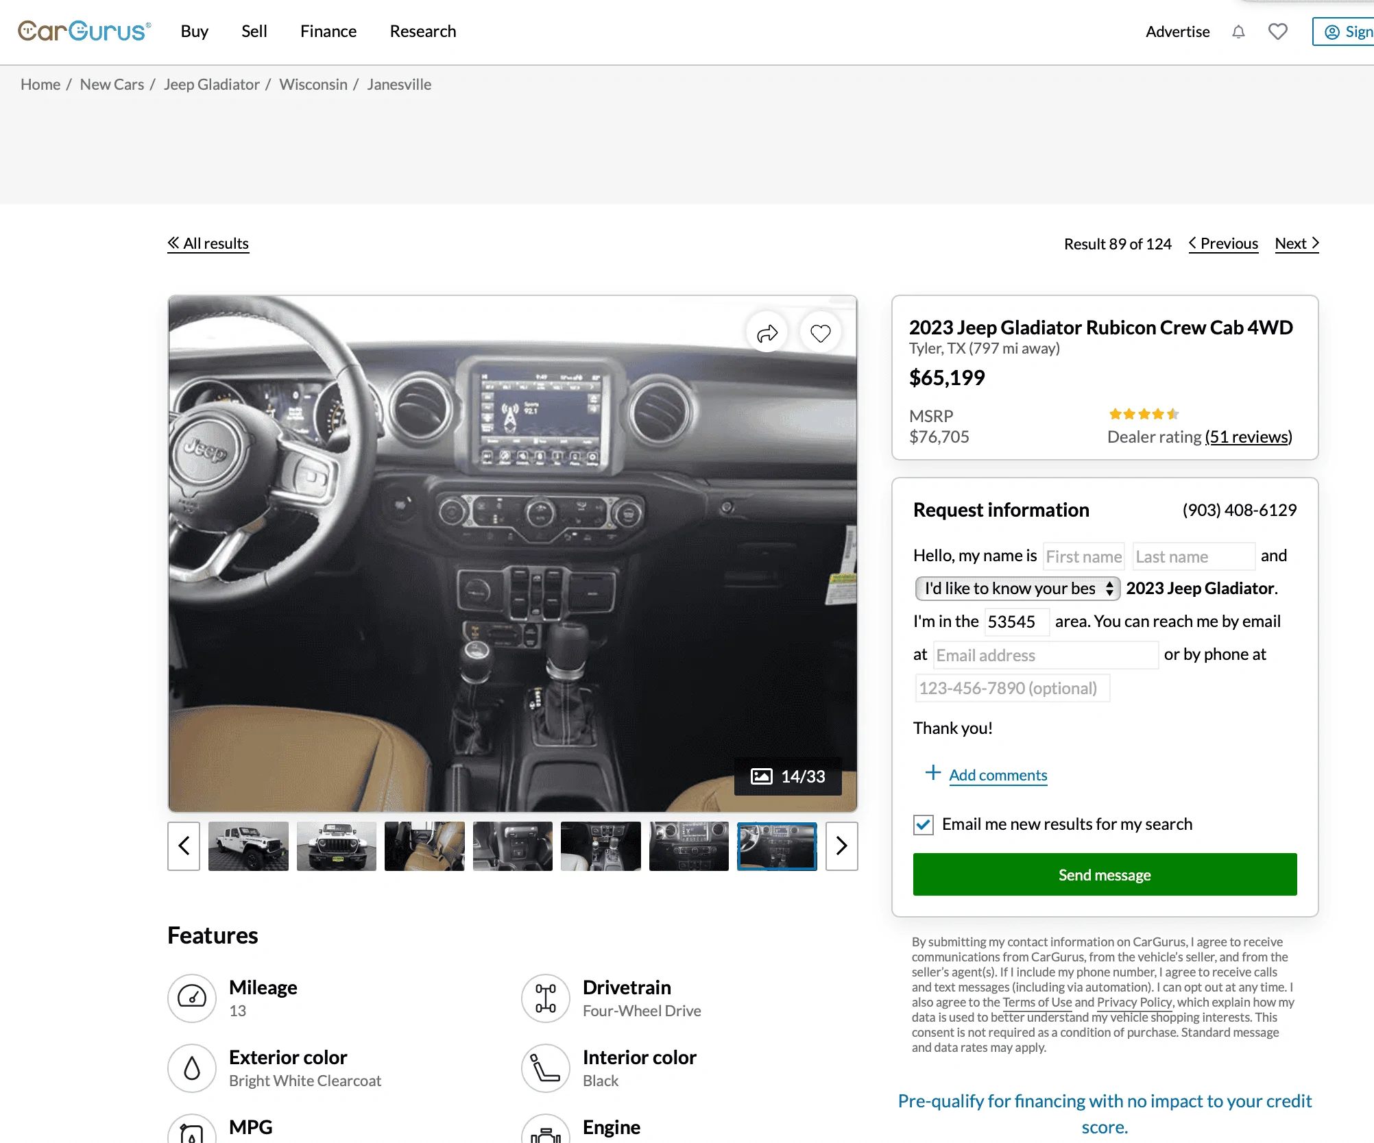The width and height of the screenshot is (1374, 1143).
Task: Open the 51 reviews link
Action: pos(1249,437)
